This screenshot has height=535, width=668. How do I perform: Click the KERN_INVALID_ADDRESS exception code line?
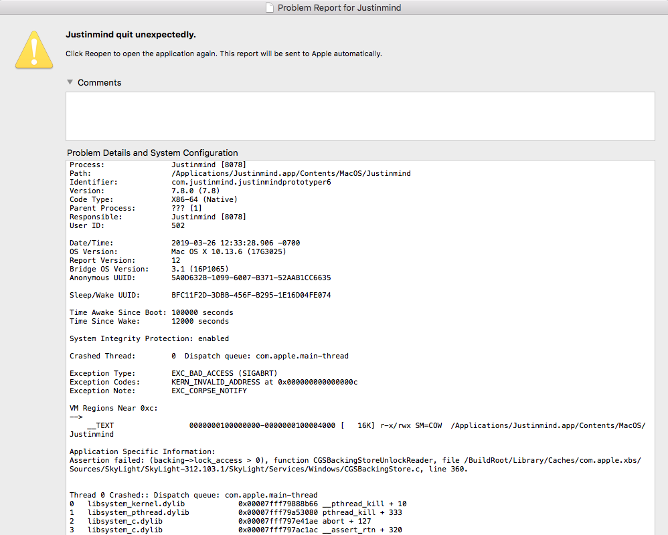[x=264, y=382]
